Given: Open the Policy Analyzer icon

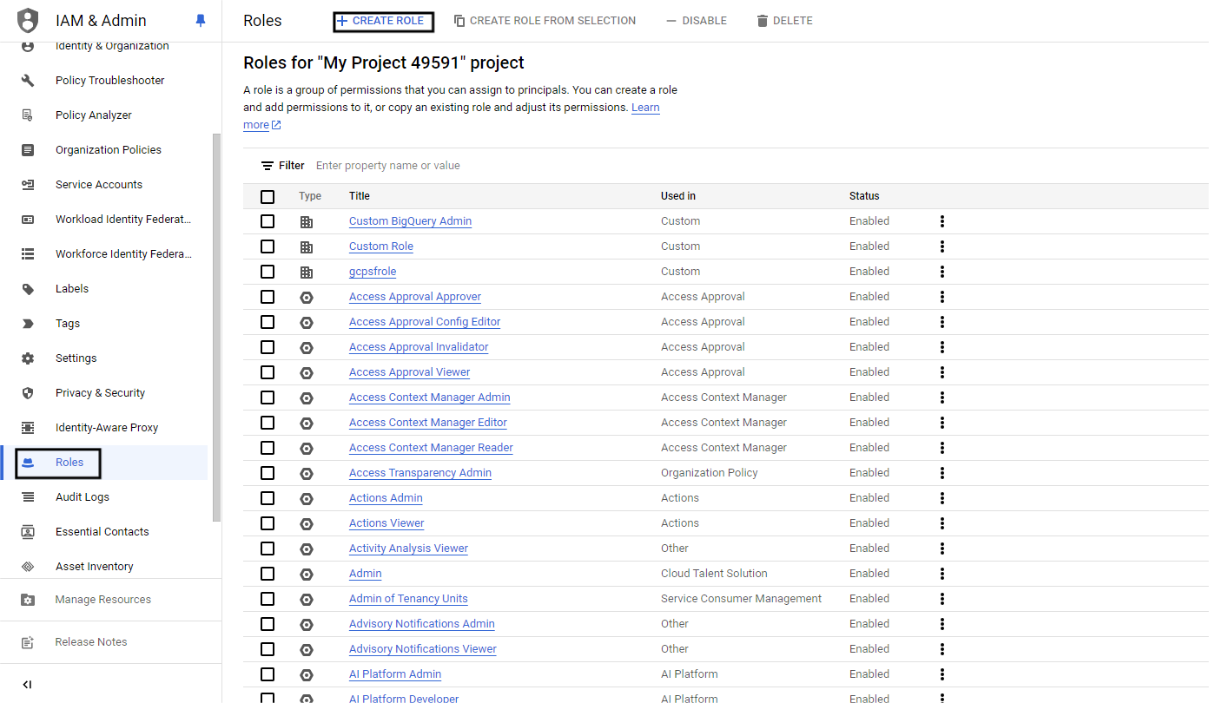Looking at the screenshot, I should pos(28,115).
